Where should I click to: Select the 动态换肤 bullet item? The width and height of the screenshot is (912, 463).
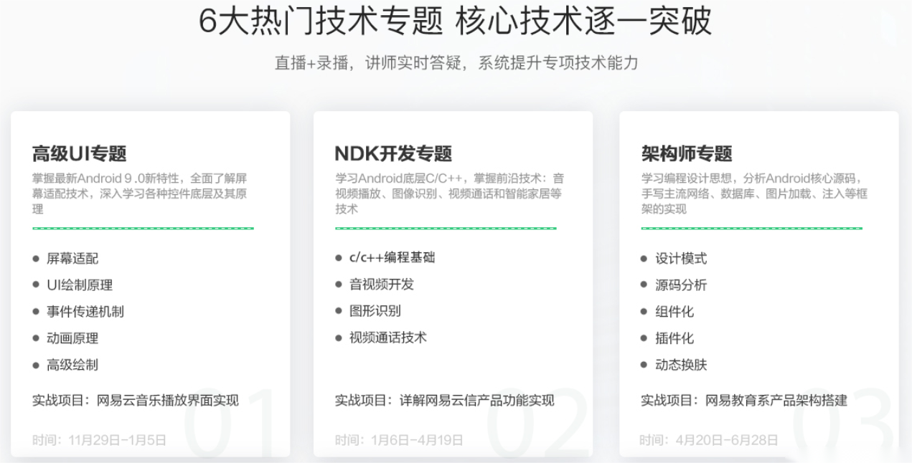681,365
